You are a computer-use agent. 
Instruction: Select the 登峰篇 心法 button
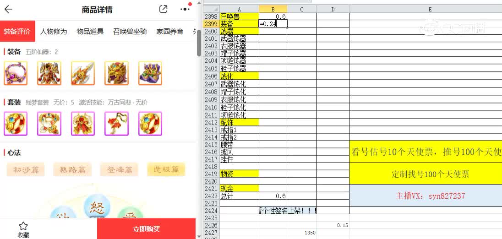pyautogui.click(x=119, y=169)
